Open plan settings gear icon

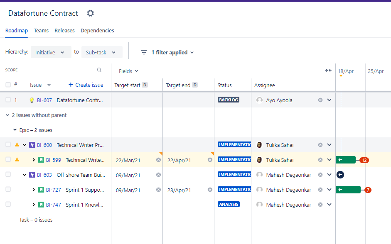(90, 13)
